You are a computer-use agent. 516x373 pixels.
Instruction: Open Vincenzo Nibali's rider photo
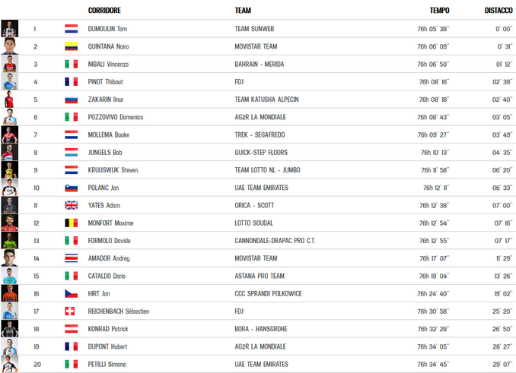click(x=9, y=64)
